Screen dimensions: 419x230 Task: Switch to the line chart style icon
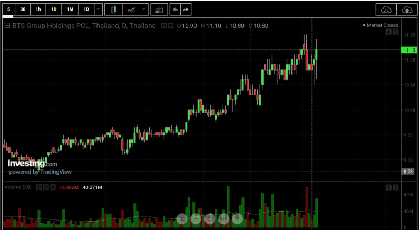131,9
